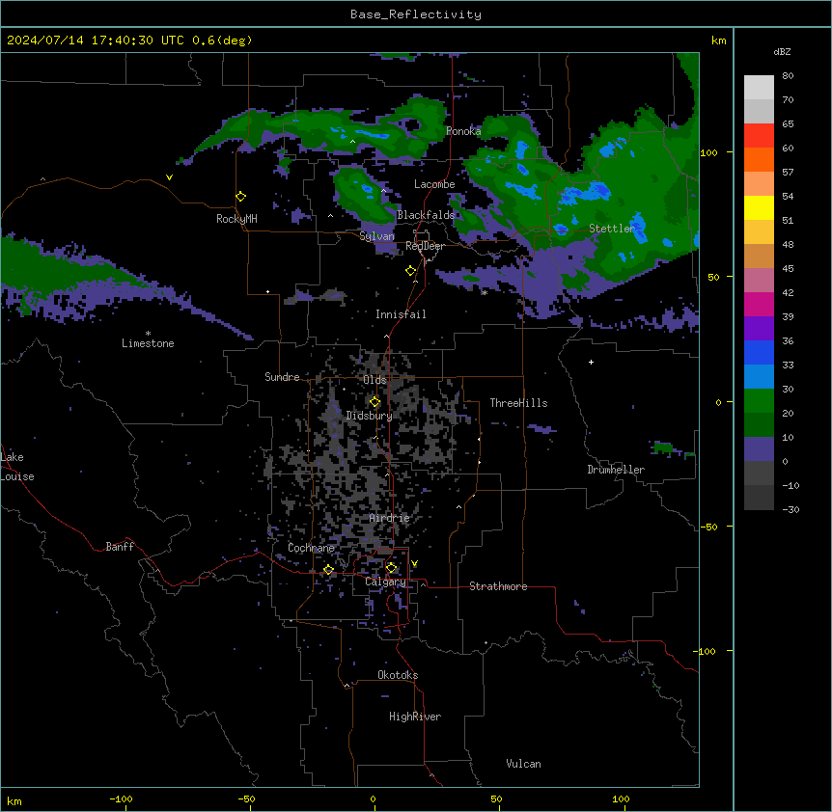Image resolution: width=832 pixels, height=812 pixels.
Task: Click the dBZ legend heading
Action: pos(782,51)
